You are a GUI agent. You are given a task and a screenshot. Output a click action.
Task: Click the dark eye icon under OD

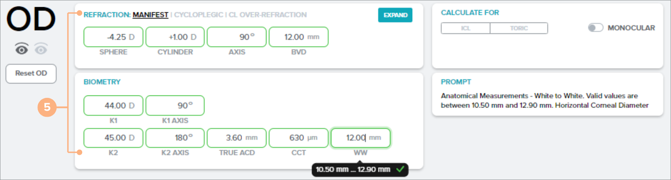coord(22,49)
